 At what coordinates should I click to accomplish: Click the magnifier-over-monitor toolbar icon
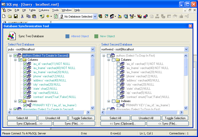[x=126, y=16]
